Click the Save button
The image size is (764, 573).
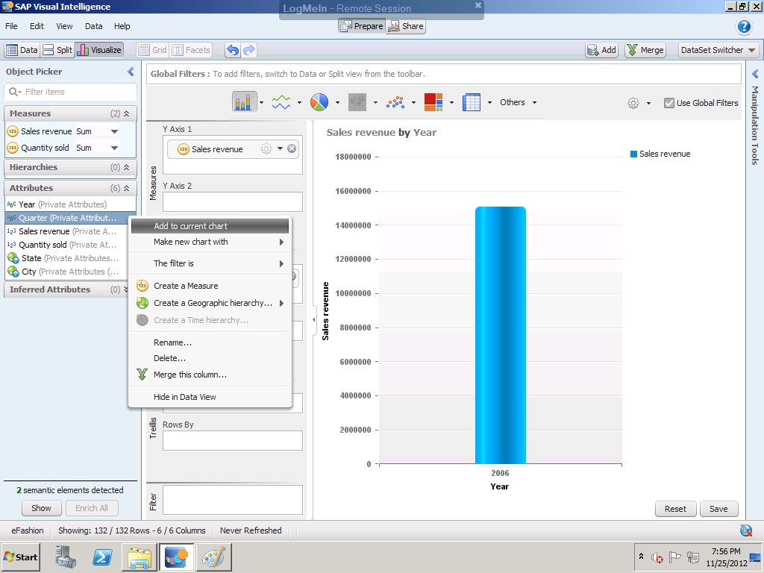point(718,509)
